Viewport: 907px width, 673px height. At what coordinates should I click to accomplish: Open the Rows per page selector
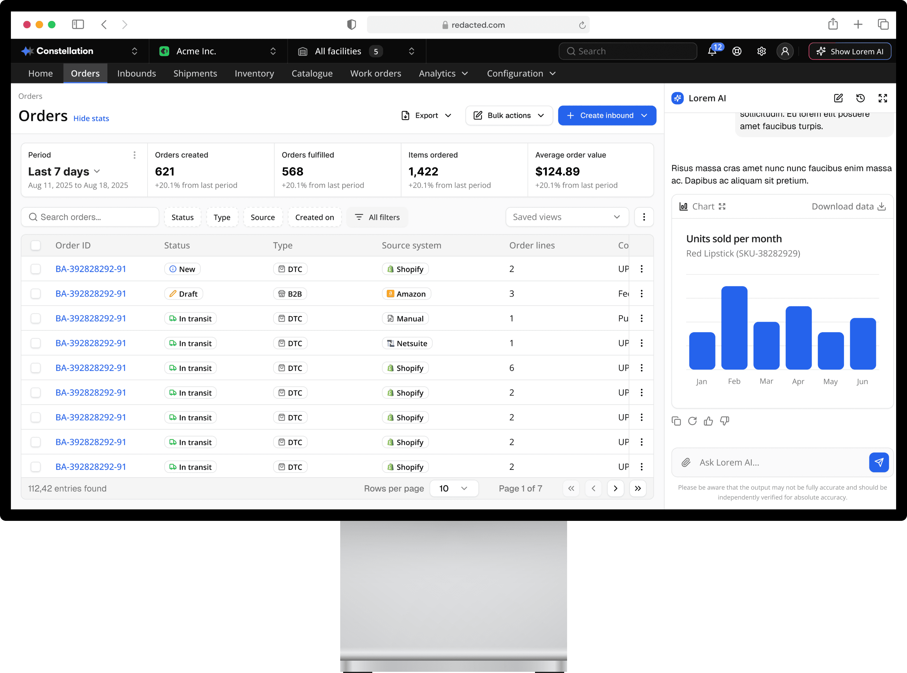tap(454, 488)
